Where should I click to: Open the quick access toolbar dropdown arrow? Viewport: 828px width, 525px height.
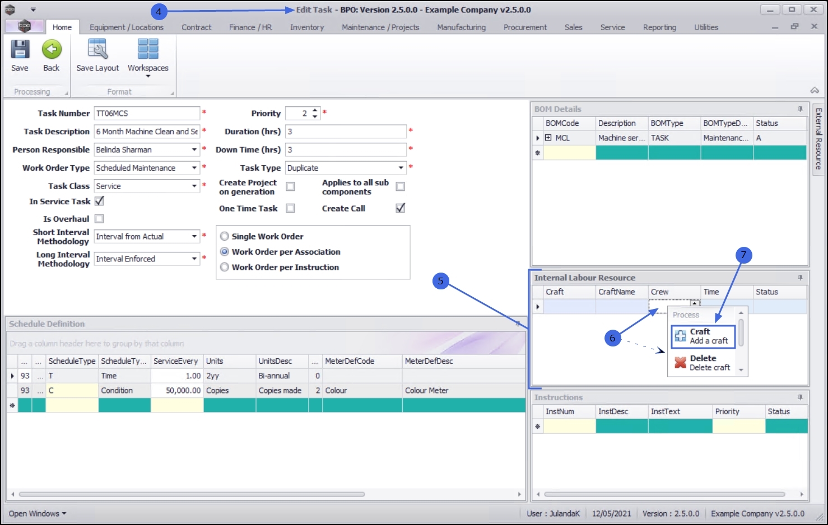click(33, 10)
